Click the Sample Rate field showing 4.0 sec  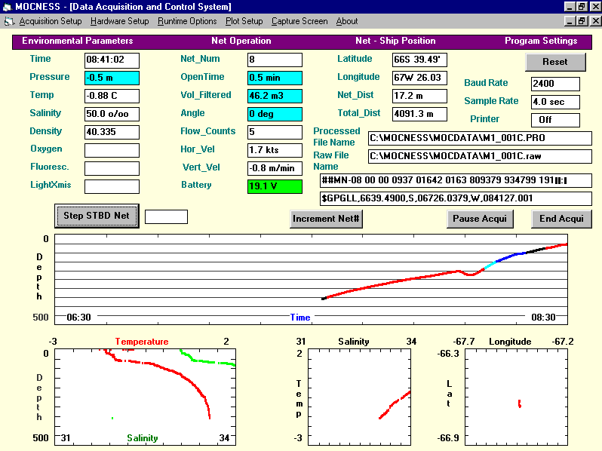pyautogui.click(x=555, y=102)
